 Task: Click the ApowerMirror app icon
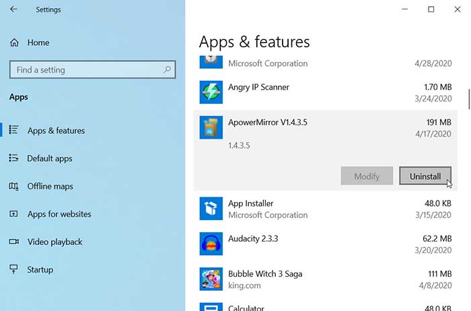point(211,127)
